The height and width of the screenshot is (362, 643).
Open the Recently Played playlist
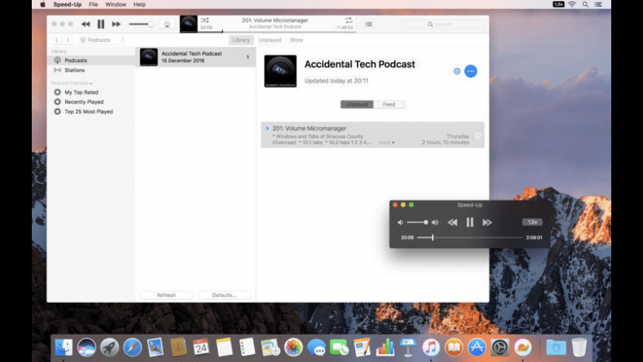84,102
